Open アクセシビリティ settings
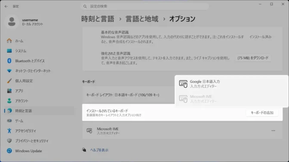 click(x=39, y=131)
